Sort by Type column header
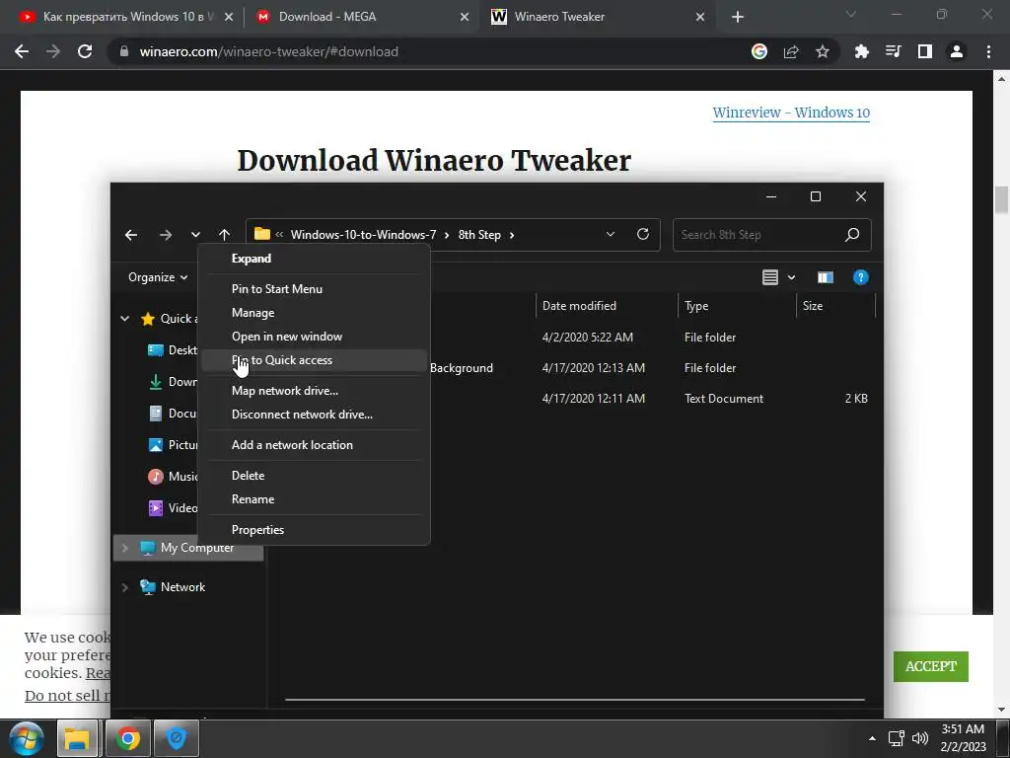Screen dimensions: 1010x758 click(x=737, y=306)
